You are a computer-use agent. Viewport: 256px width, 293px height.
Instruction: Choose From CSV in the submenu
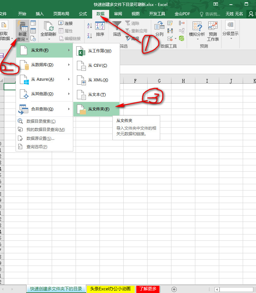96,65
